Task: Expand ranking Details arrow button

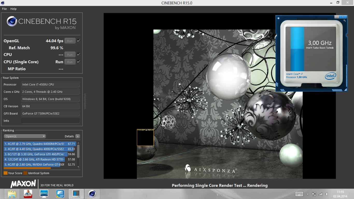Action: (77, 136)
